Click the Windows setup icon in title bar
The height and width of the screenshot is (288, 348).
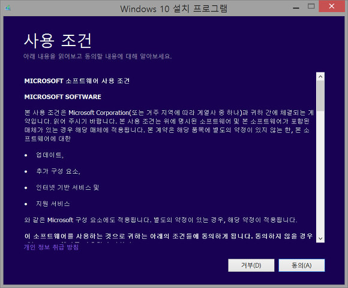(x=8, y=8)
